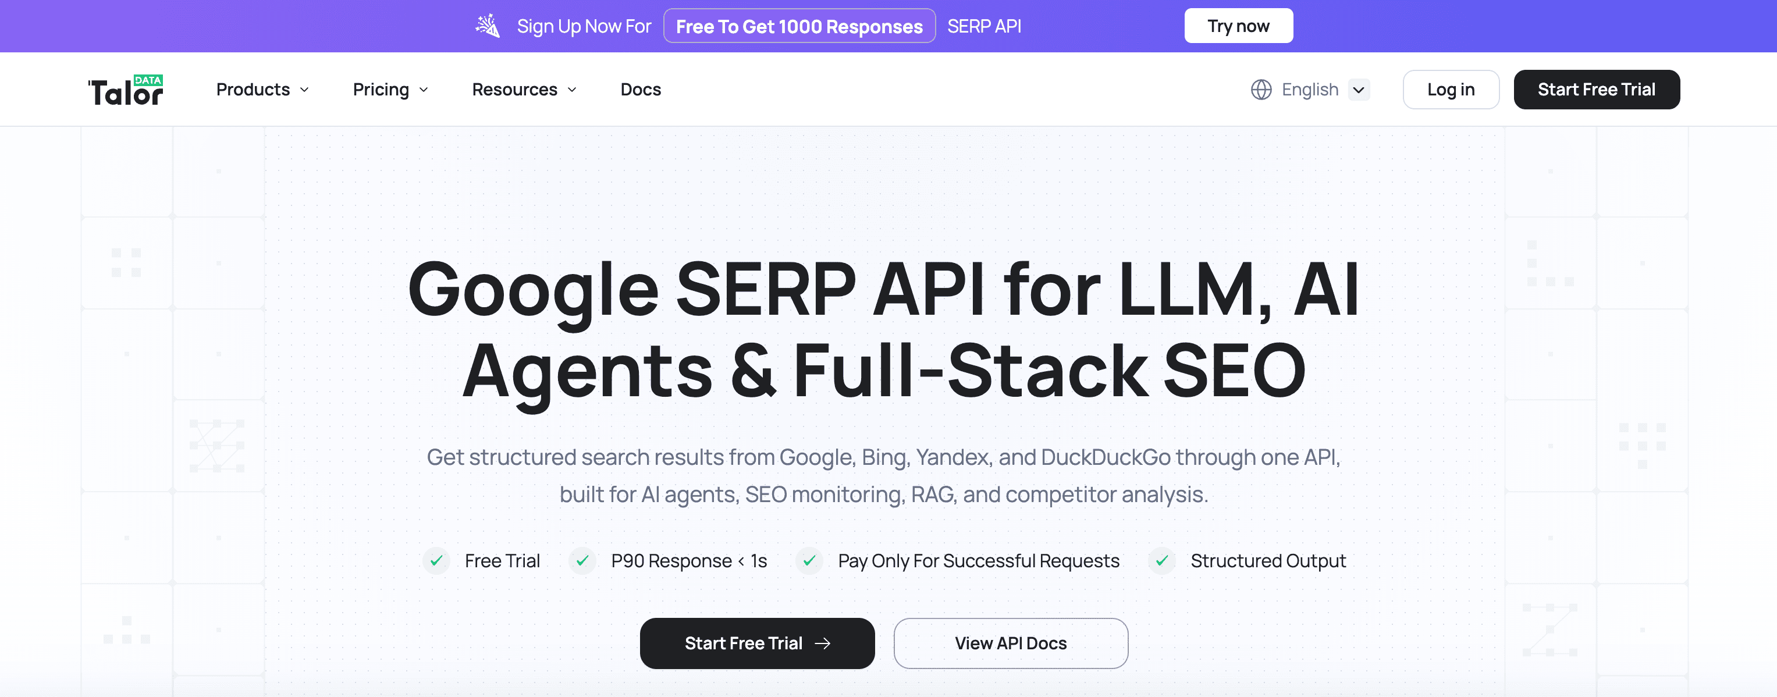
Task: Click the Log in button
Action: tap(1451, 90)
